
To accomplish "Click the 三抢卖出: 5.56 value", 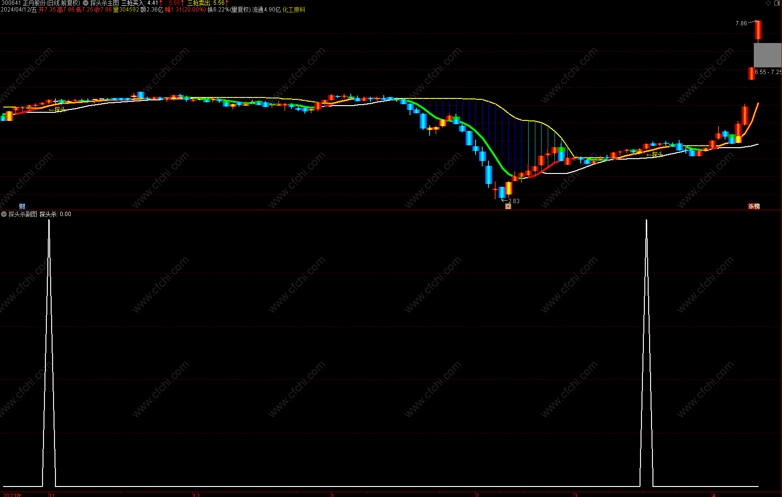I will tap(206, 3).
